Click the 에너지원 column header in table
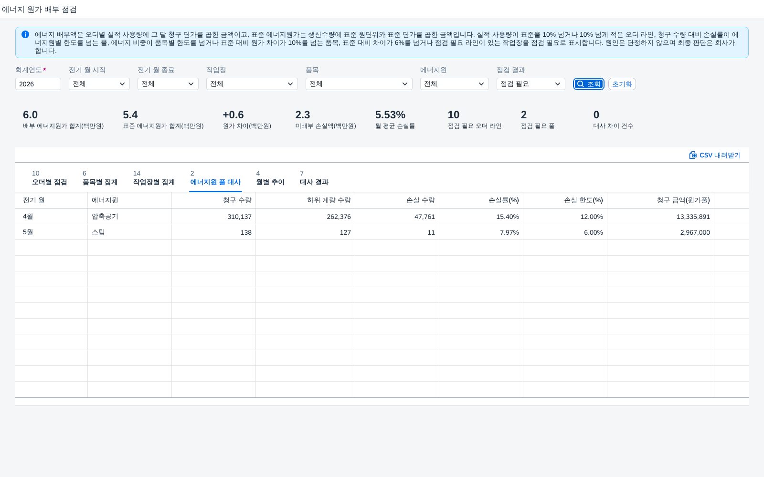Viewport: 764px width, 477px height. pos(130,200)
